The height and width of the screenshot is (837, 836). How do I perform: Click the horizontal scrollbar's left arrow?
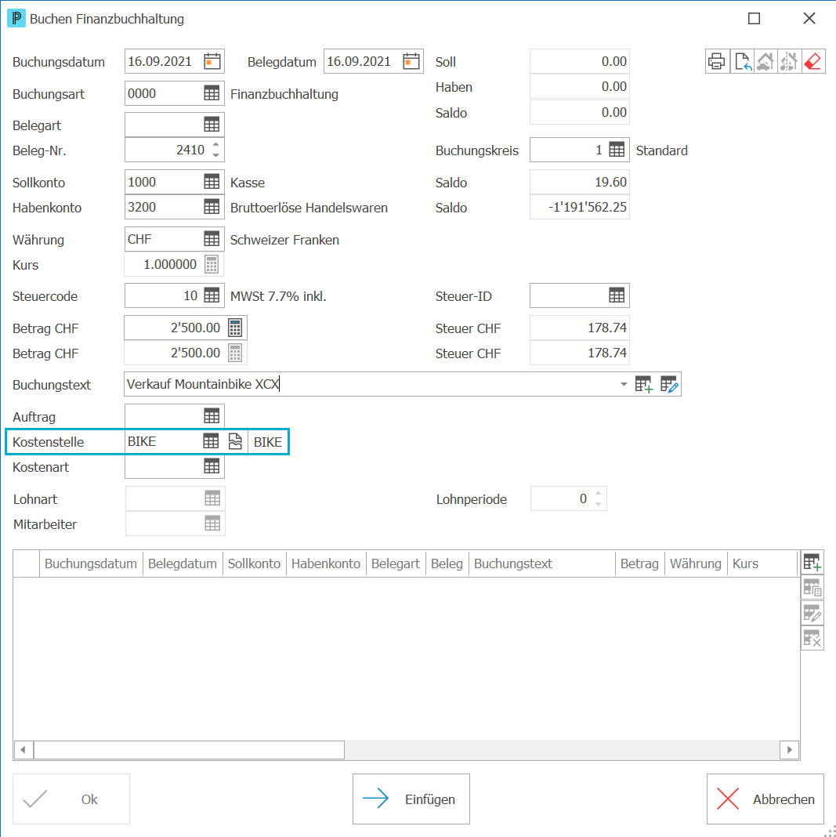[x=23, y=750]
